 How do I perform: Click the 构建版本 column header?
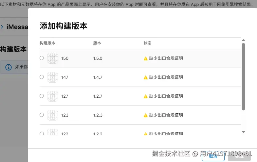[47, 43]
